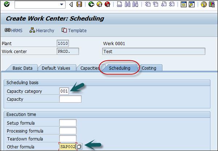Click the yellow Exit arrow icon

[x=99, y=4]
